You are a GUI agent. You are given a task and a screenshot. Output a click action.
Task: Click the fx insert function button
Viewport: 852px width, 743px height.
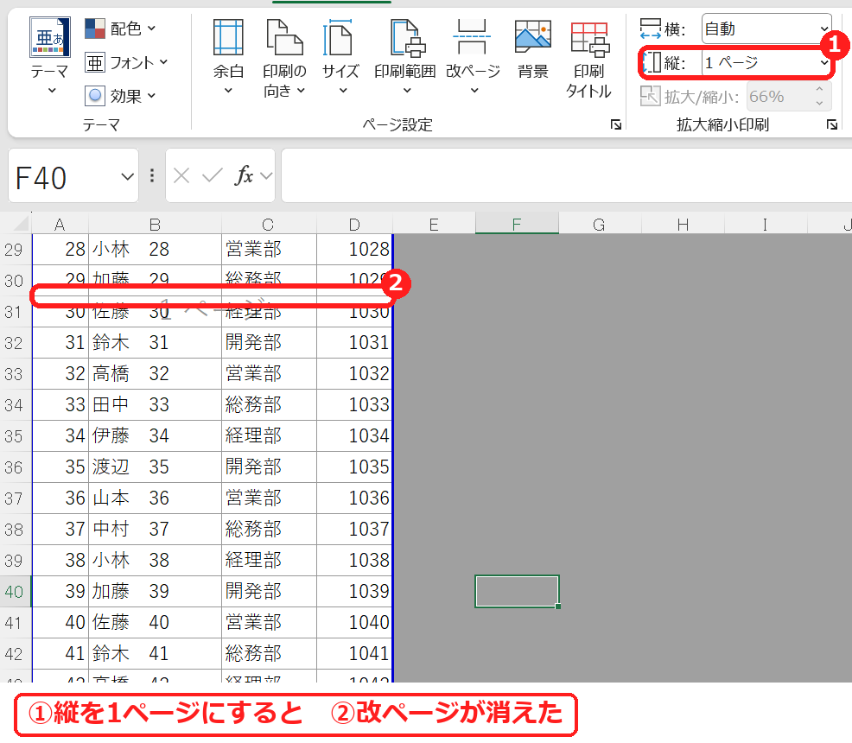(245, 175)
